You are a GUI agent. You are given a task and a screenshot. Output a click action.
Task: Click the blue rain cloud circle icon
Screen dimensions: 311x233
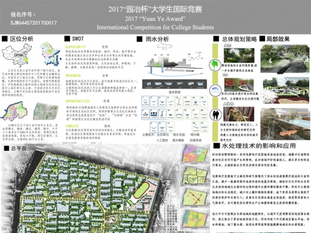(x=215, y=90)
